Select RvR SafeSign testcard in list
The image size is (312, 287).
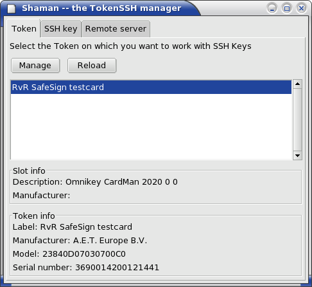[151, 88]
